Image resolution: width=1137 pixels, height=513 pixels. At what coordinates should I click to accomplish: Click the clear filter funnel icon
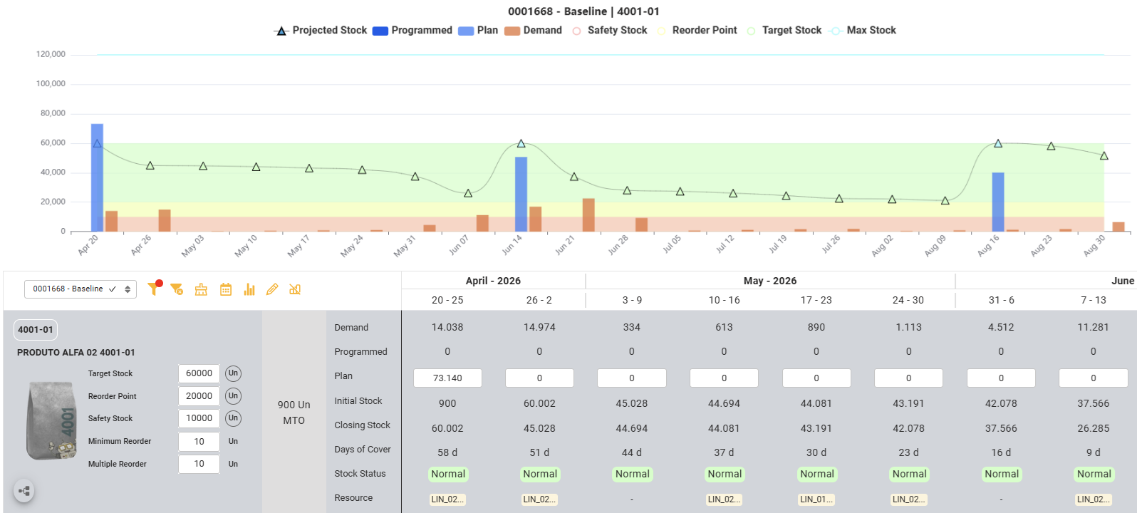(x=177, y=289)
